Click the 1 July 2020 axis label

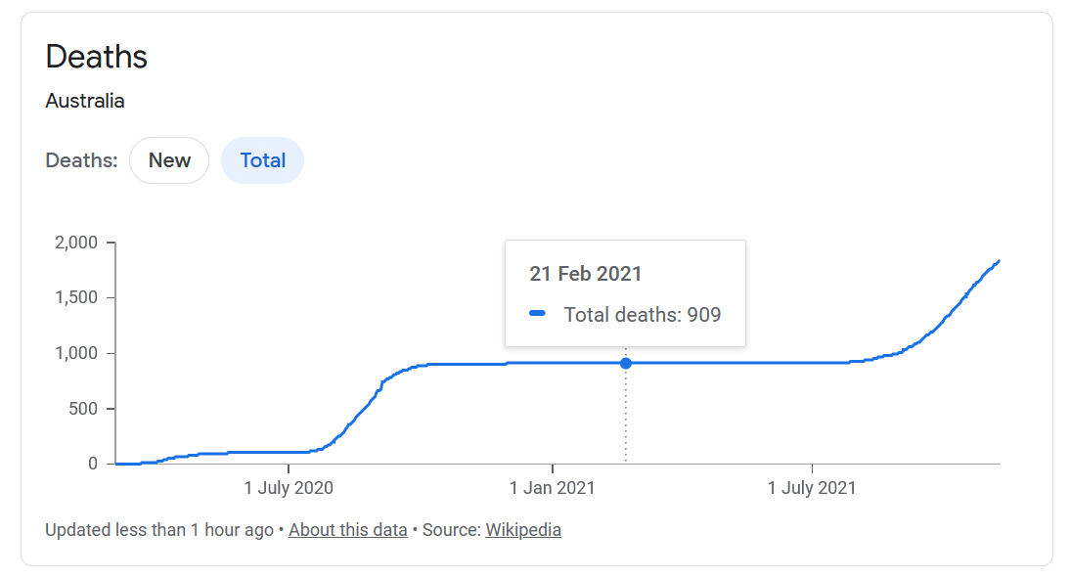click(289, 487)
